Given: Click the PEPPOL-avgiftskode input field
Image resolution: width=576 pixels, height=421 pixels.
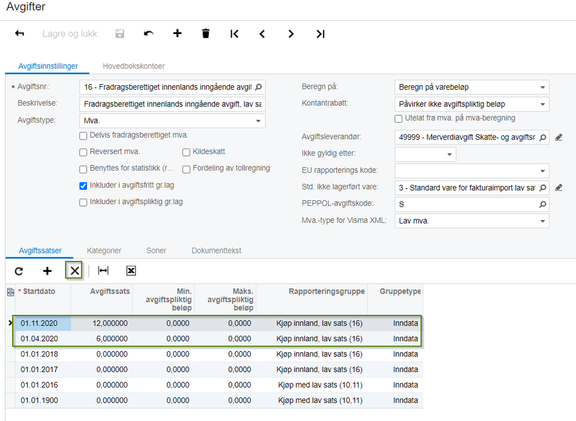Looking at the screenshot, I should tap(466, 204).
